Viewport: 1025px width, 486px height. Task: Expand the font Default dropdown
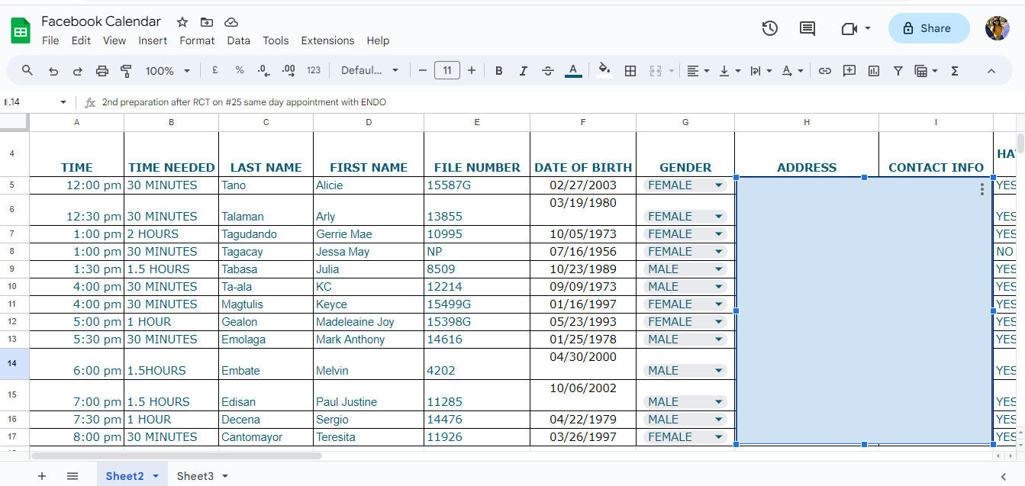point(369,71)
